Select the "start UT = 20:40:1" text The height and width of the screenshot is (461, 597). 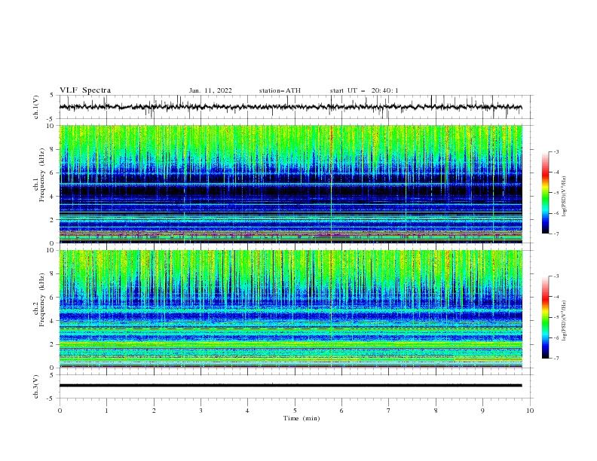[364, 90]
